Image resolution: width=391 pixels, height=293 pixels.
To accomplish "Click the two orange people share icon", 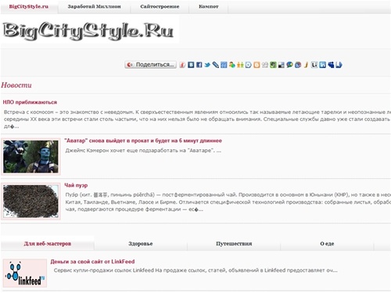I will 240,65.
